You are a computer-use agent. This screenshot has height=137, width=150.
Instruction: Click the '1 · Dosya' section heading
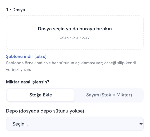[x=16, y=10]
